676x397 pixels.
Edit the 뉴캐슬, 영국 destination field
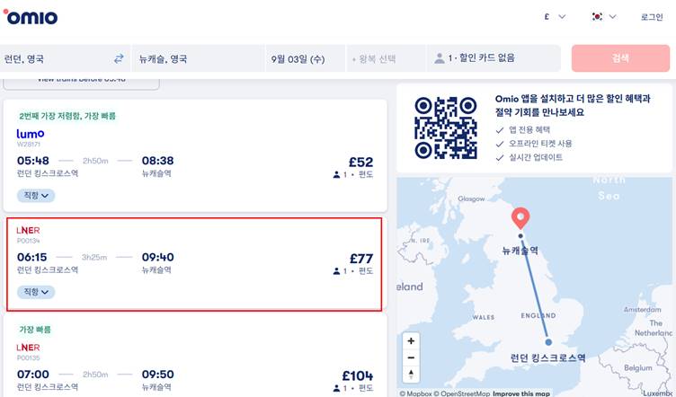click(198, 58)
